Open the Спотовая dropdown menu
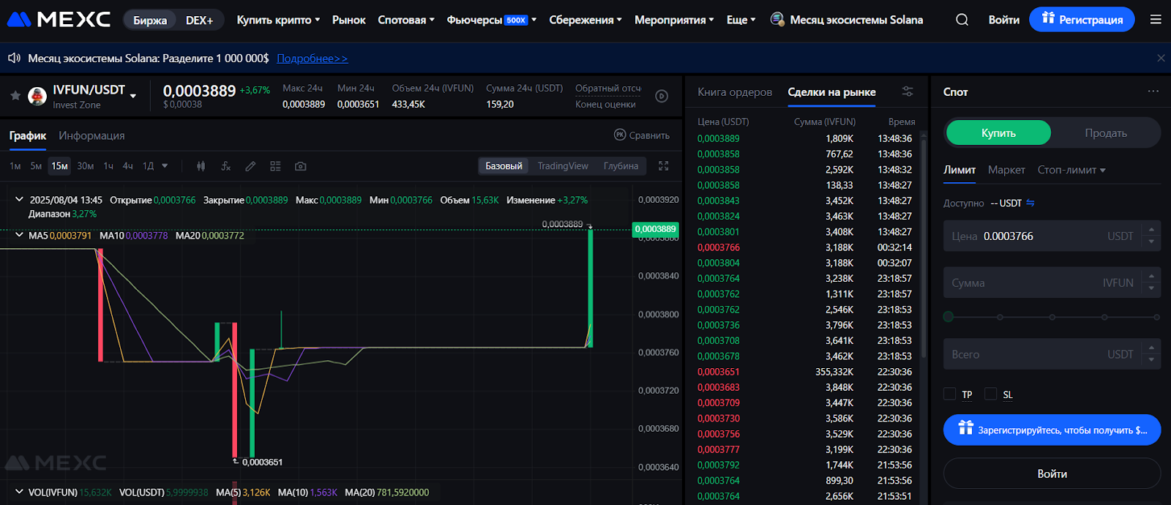The height and width of the screenshot is (505, 1171). (406, 20)
